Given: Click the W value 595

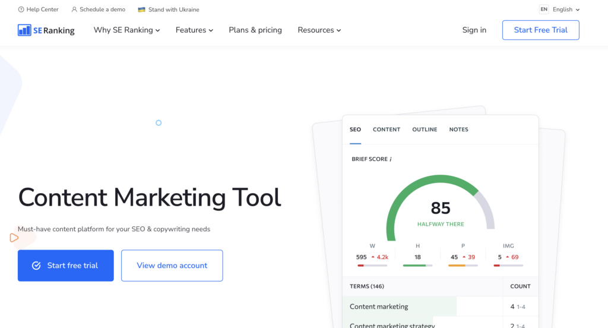Looking at the screenshot, I should coord(361,257).
